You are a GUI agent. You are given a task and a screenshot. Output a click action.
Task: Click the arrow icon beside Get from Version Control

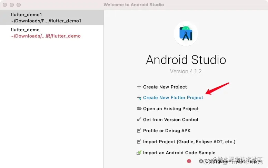click(x=139, y=119)
